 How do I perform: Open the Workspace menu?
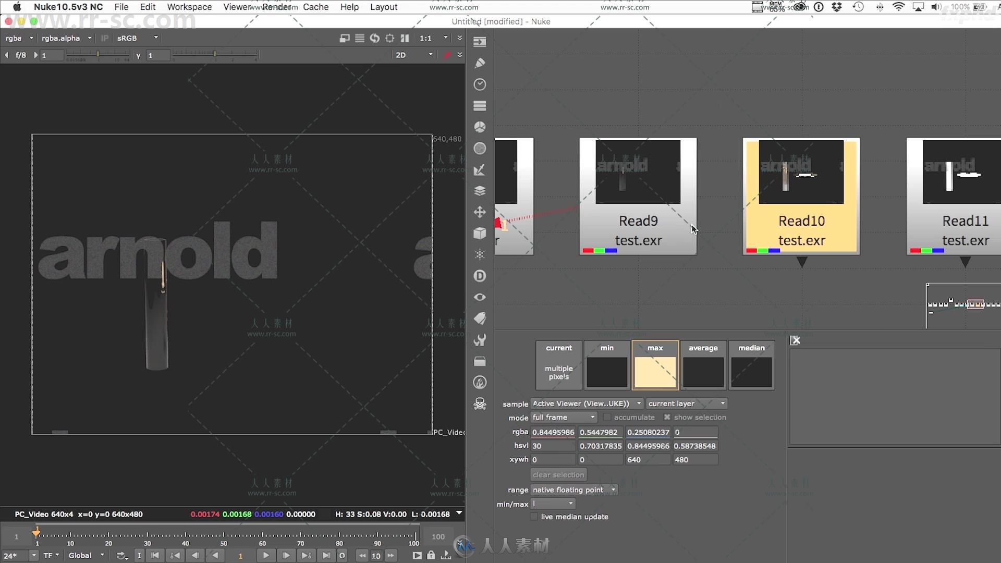189,7
